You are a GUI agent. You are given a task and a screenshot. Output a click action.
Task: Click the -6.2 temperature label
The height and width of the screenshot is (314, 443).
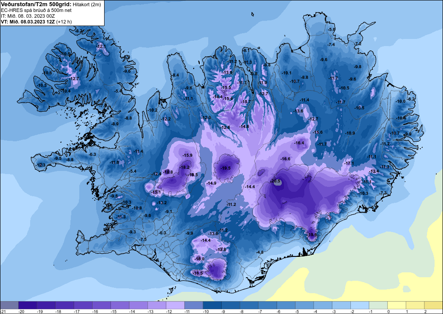click(412, 99)
